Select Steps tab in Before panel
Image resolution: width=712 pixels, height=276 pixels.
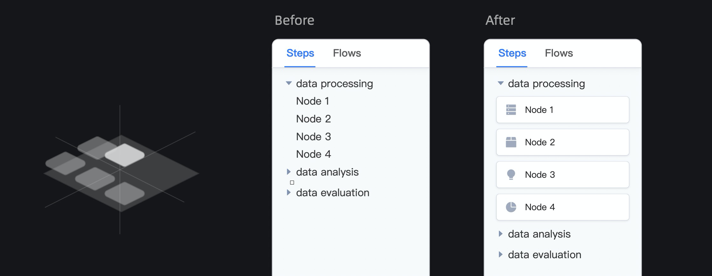click(300, 53)
